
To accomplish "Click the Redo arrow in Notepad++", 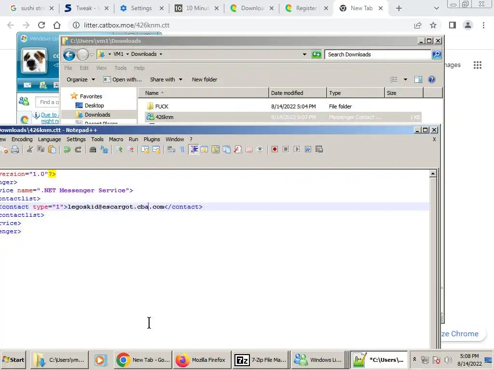I will coord(78,149).
